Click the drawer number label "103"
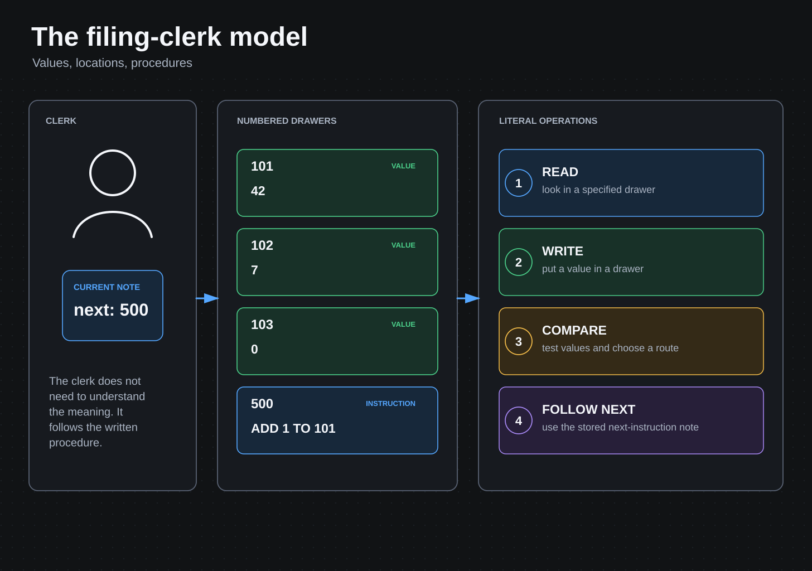The height and width of the screenshot is (571, 812). click(262, 325)
